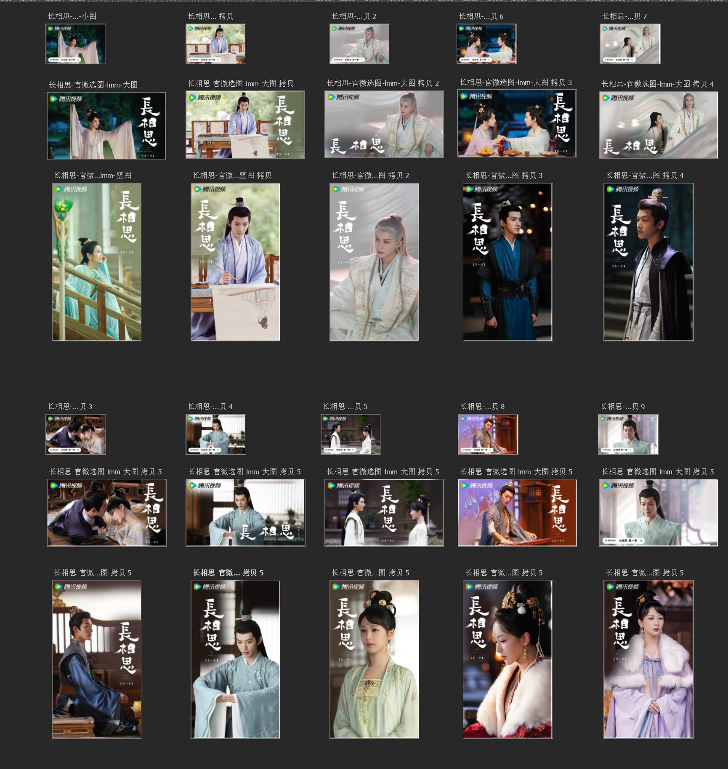Click the label 长相思-官微选图-lmm-大图 拷贝
This screenshot has height=769, width=728.
(x=240, y=83)
